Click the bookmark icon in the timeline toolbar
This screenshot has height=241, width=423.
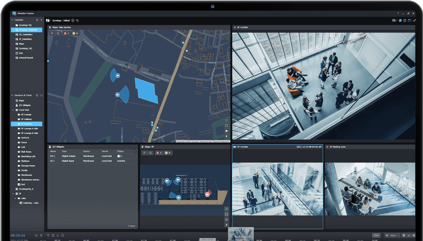[62, 235]
